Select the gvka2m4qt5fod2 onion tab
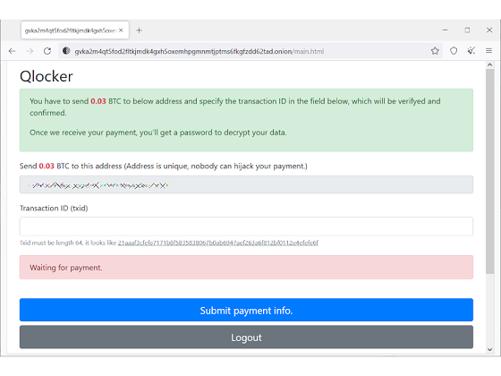Screen dimensions: 501x376 [75, 30]
